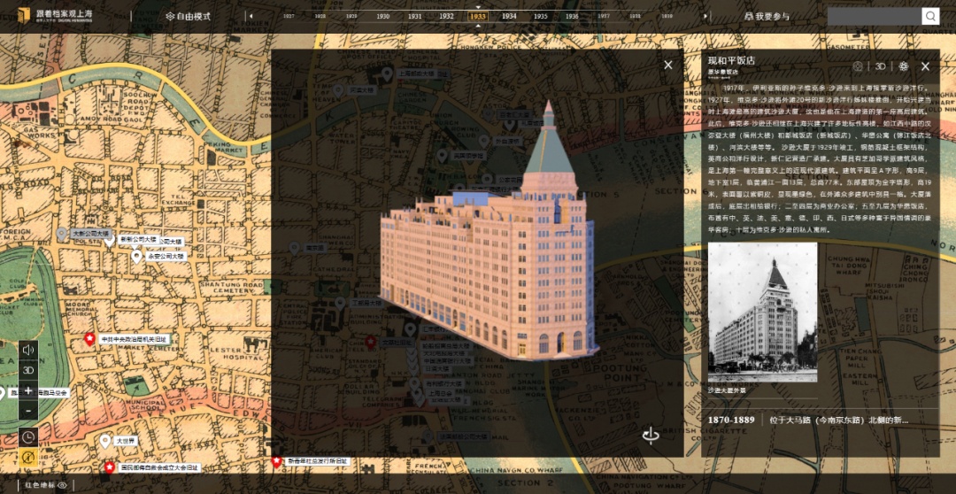Toggle 3D map mode in left toolbar
The width and height of the screenshot is (956, 494).
pos(28,370)
